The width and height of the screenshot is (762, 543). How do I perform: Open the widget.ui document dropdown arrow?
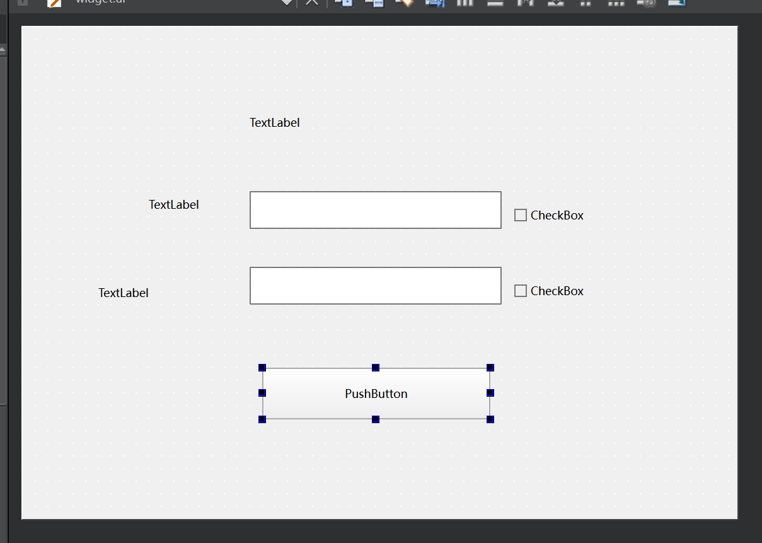tap(287, 3)
